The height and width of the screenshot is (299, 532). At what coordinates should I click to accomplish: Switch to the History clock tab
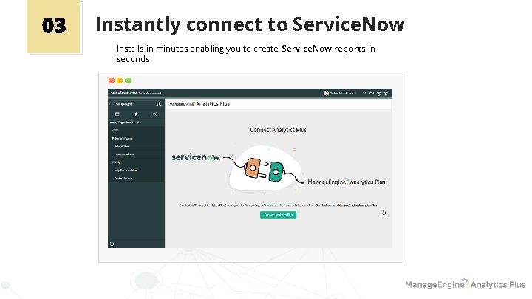tap(155, 114)
